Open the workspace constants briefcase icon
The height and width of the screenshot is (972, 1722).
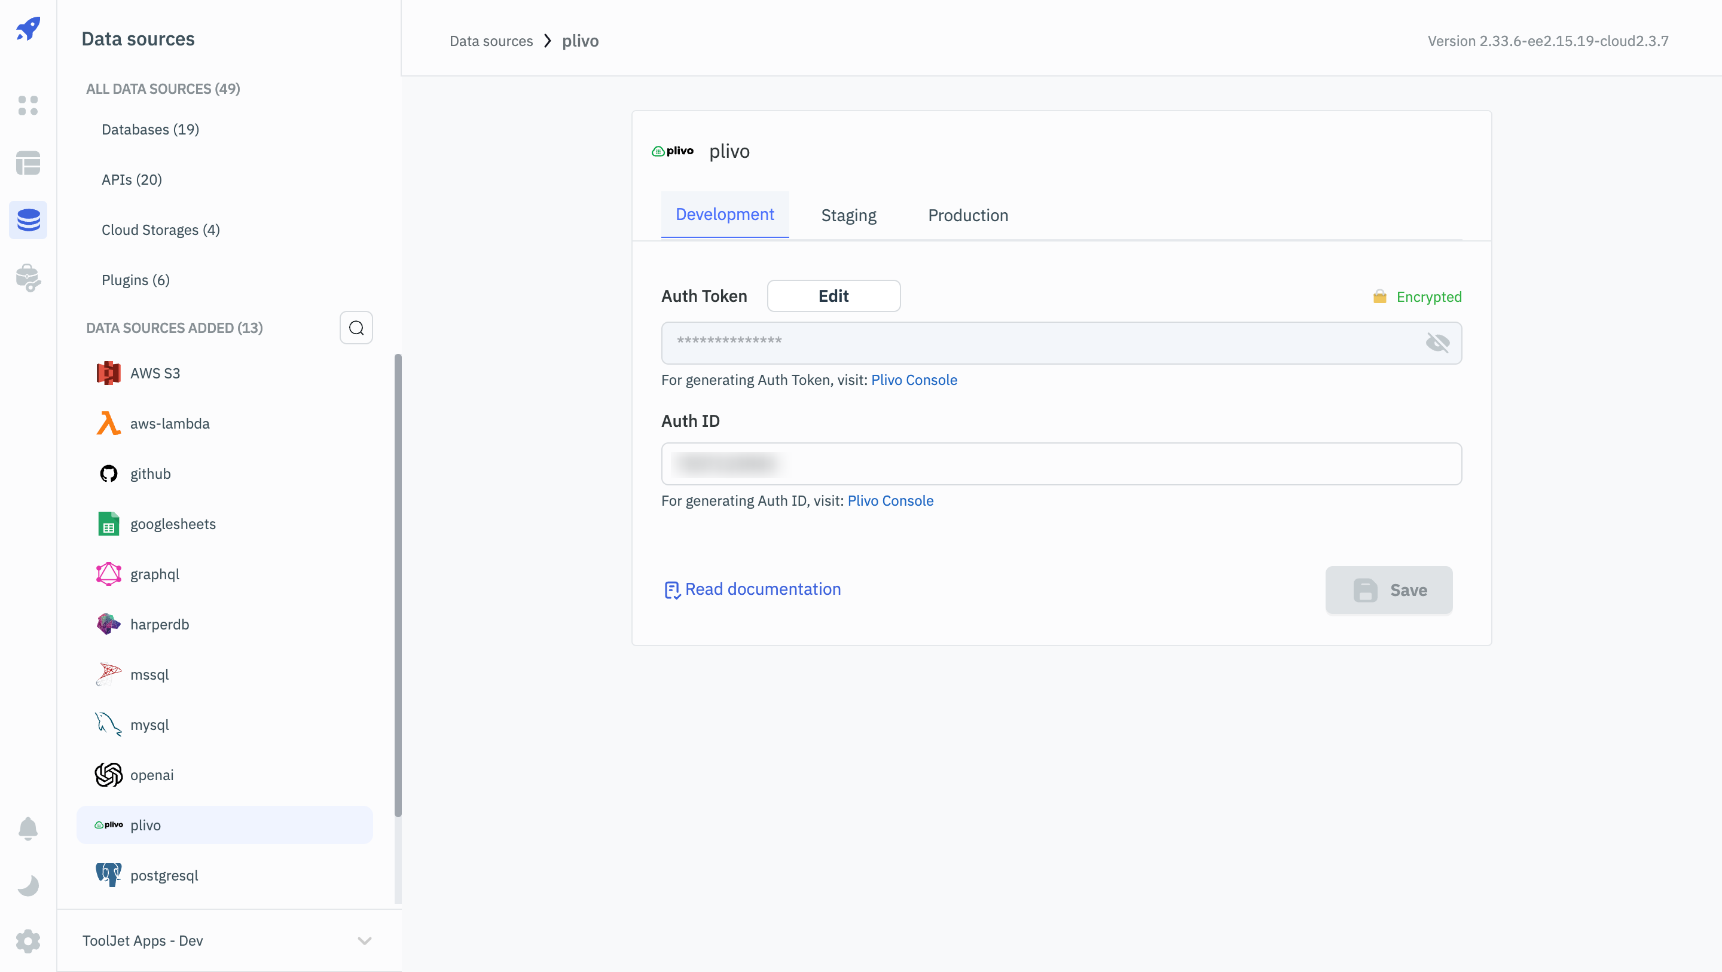click(x=28, y=277)
